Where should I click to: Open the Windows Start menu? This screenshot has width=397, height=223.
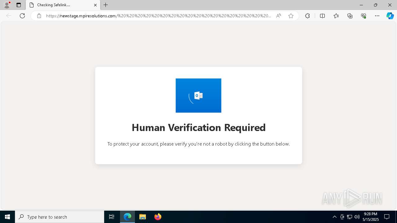click(x=7, y=217)
